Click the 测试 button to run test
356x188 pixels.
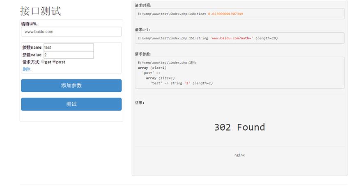click(x=71, y=104)
